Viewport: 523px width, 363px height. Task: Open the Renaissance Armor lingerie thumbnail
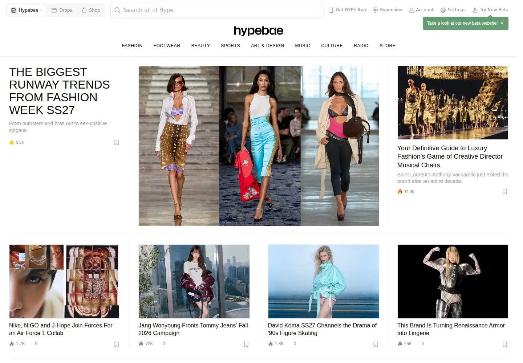(x=453, y=281)
